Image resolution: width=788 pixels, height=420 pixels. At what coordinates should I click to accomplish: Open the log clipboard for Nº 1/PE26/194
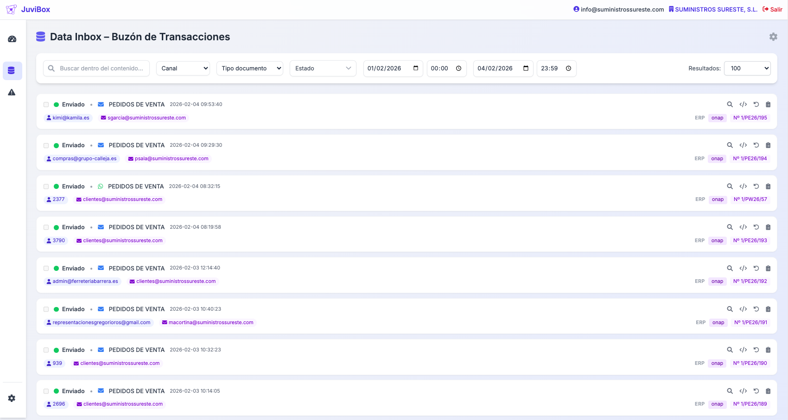tap(769, 145)
